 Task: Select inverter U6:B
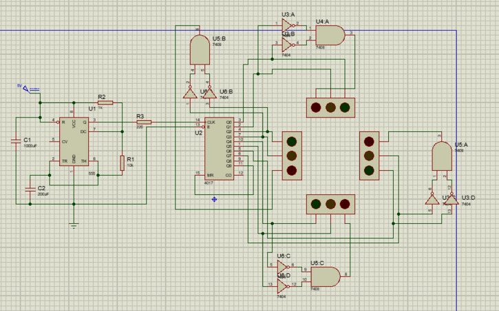(x=209, y=93)
